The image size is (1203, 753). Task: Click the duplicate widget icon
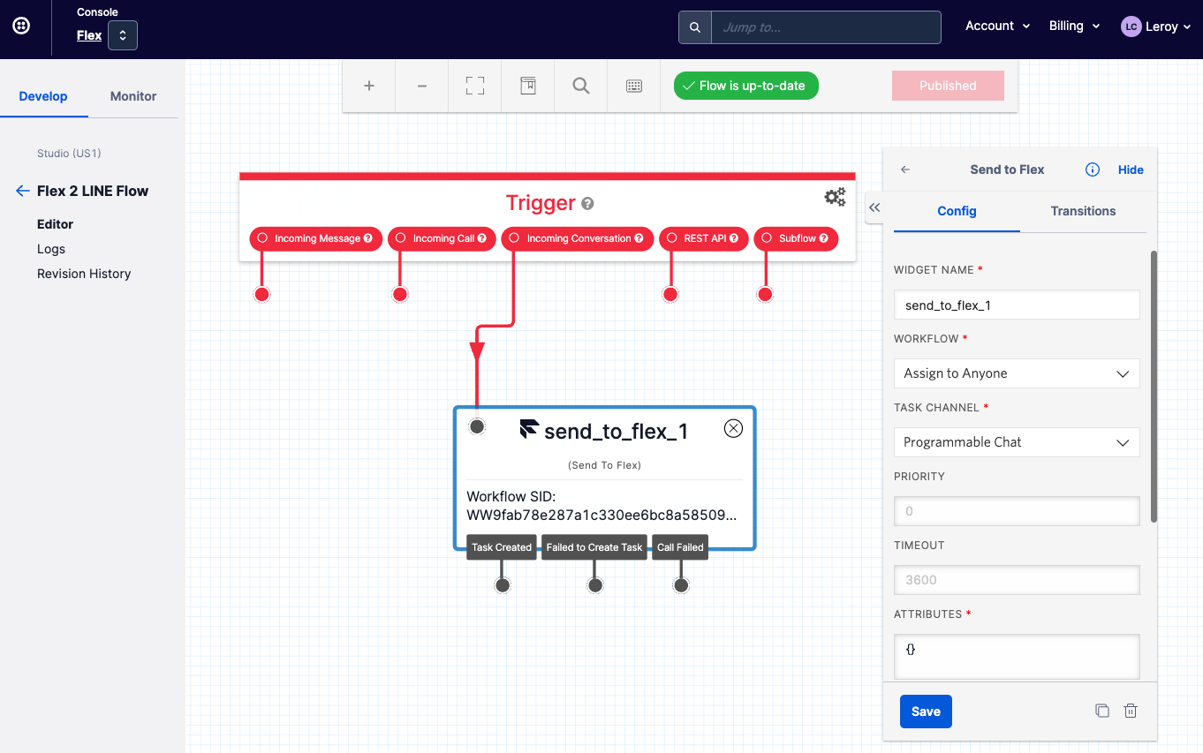tap(1101, 711)
